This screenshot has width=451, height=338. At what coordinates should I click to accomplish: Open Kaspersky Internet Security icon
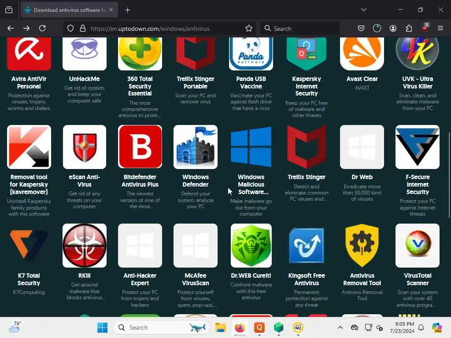pos(307,54)
